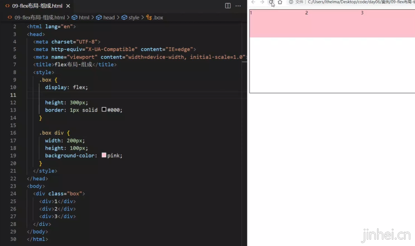Click the 'background-color' property text
Viewport: 415px width, 246px height.
70,156
